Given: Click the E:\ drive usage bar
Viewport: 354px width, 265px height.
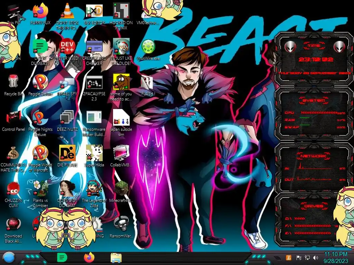Looking at the screenshot, I should (x=313, y=233).
